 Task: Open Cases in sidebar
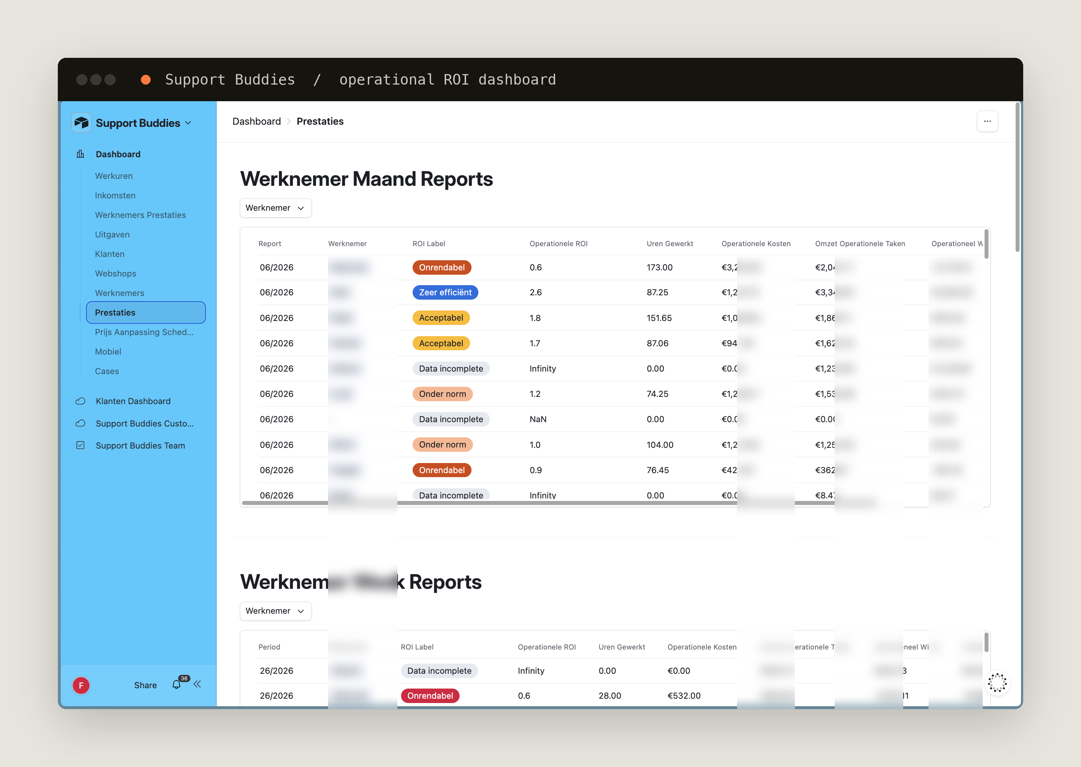107,371
